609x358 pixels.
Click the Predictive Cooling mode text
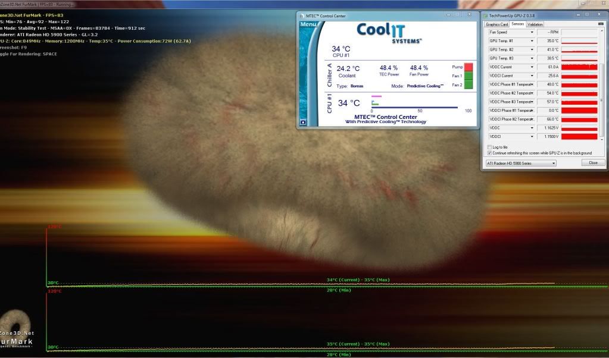click(x=425, y=86)
